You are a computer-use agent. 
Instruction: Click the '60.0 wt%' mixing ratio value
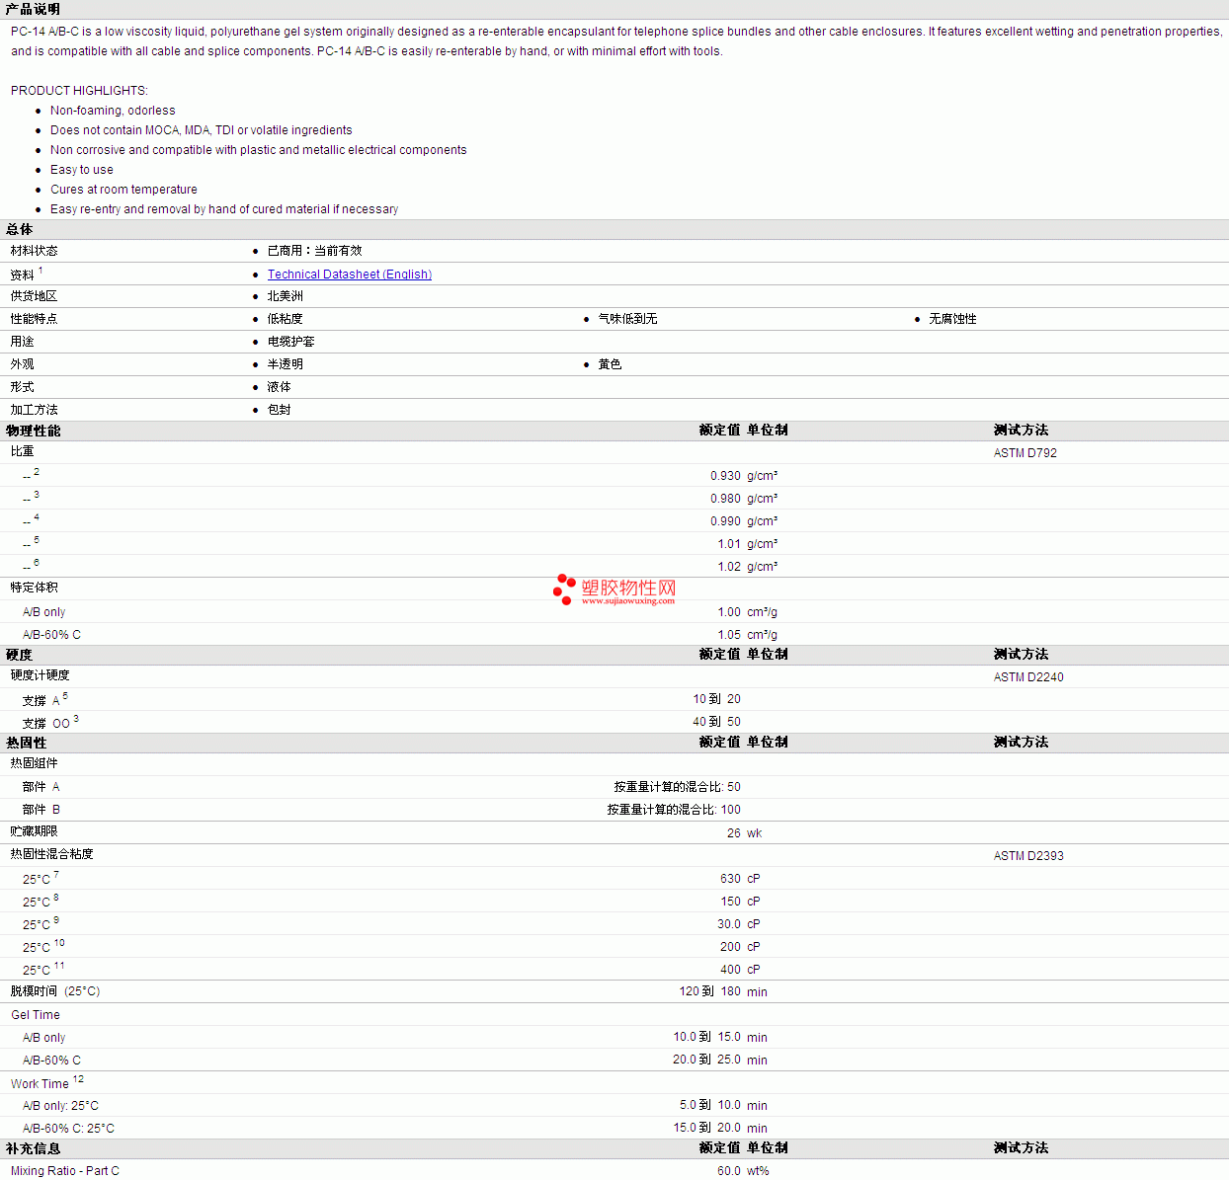click(x=743, y=1171)
